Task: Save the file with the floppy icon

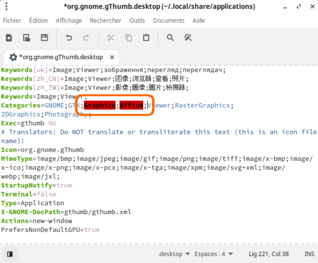Action: tap(44, 38)
